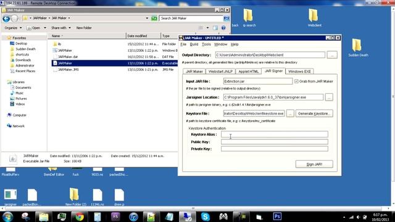Open Windows Start orb
395x222 pixels.
(8, 216)
